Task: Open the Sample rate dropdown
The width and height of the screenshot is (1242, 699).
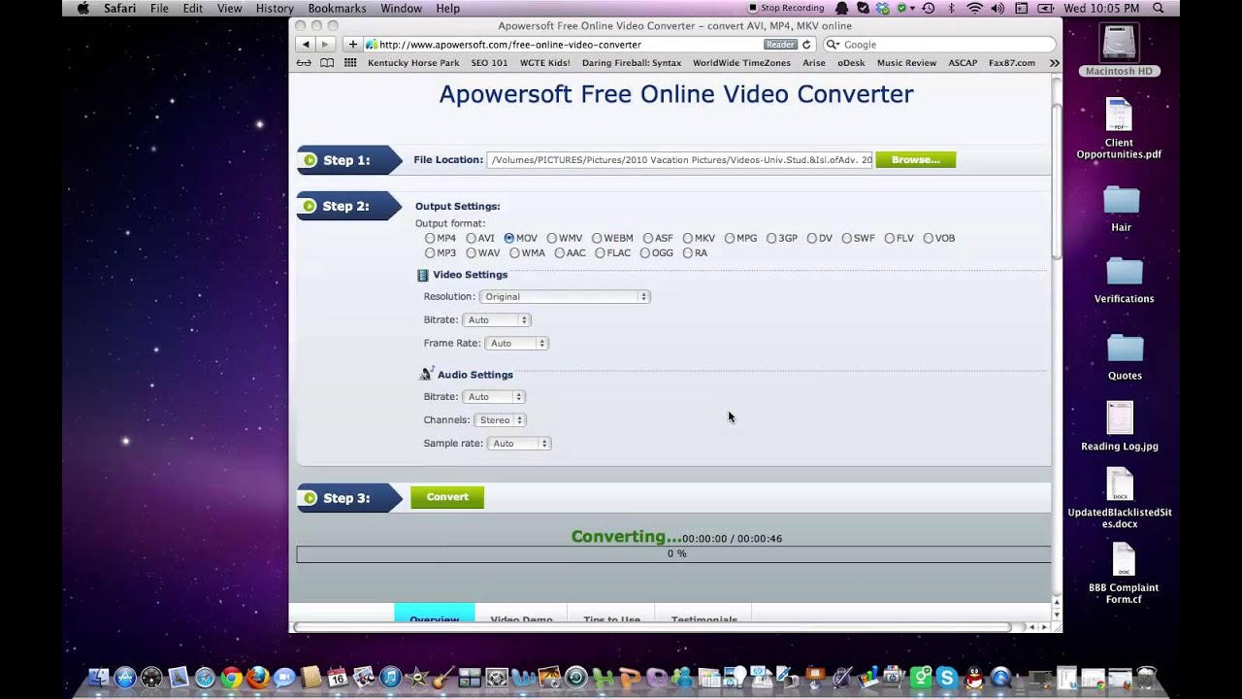Action: pos(518,443)
